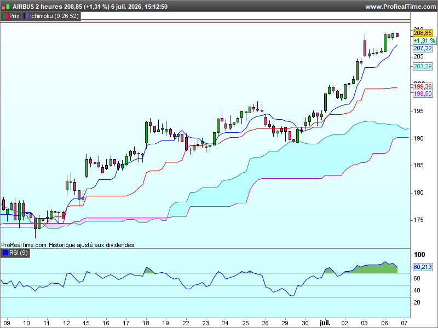Click the 180 level on price axis
The width and height of the screenshot is (438, 328).
click(x=418, y=193)
